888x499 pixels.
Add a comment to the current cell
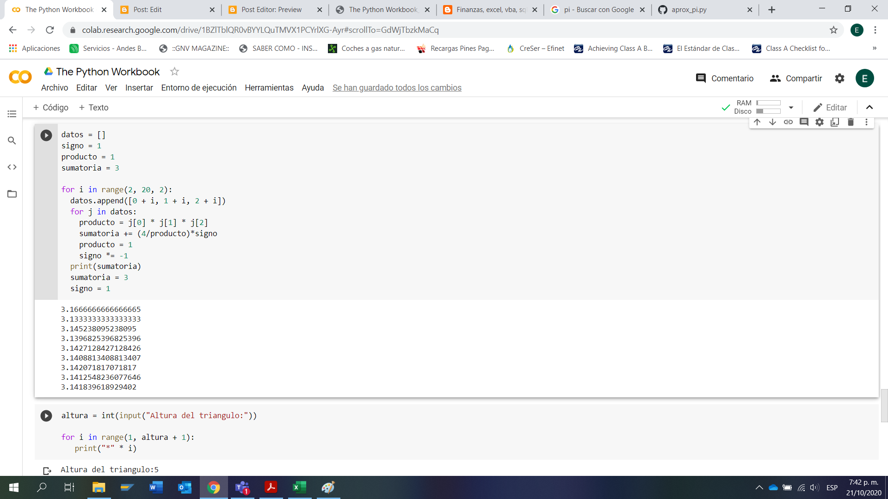click(x=804, y=122)
